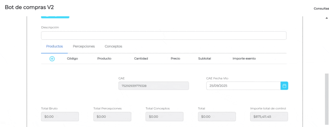The image size is (329, 127).
Task: Switch to the Productos tab
Action: (x=54, y=46)
